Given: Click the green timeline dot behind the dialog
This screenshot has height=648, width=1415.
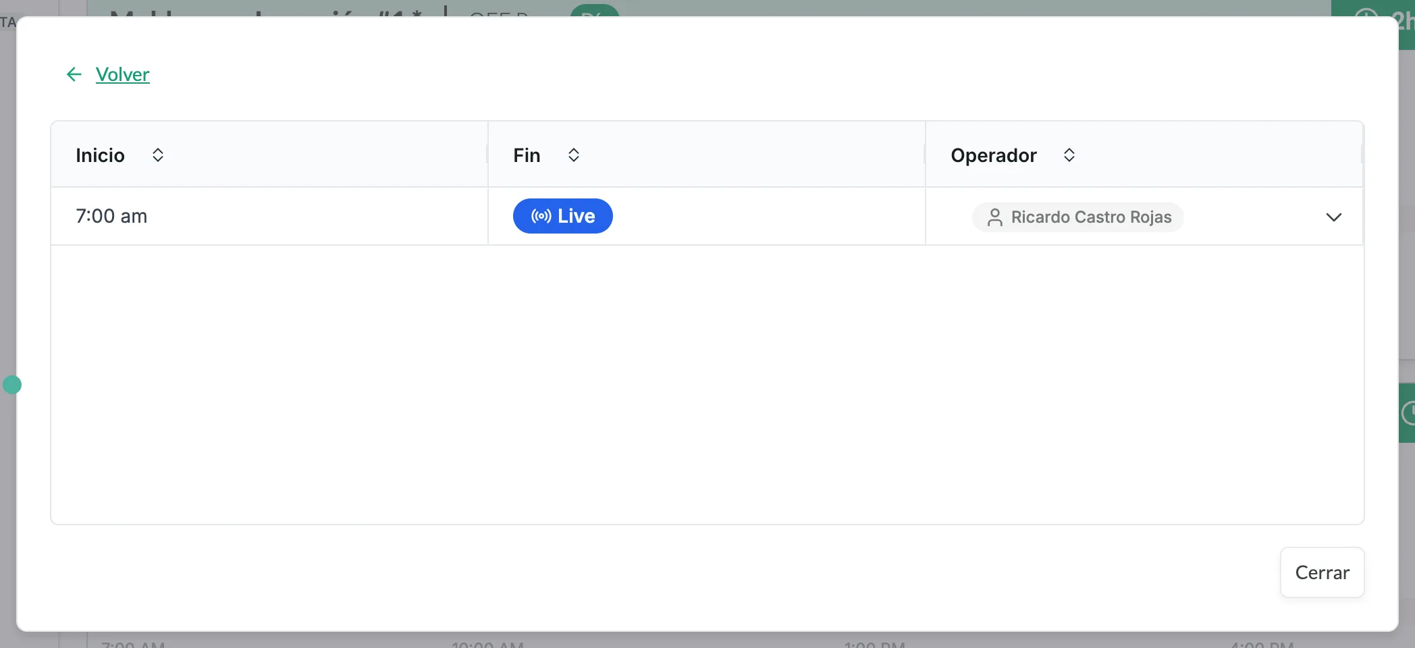Looking at the screenshot, I should pyautogui.click(x=12, y=385).
